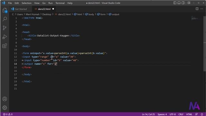Open the Edit menu

point(16,3)
